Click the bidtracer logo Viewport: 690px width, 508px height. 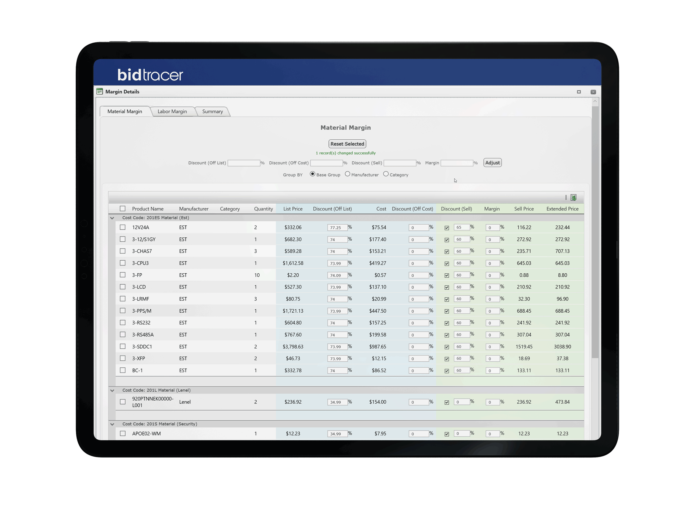pyautogui.click(x=150, y=75)
